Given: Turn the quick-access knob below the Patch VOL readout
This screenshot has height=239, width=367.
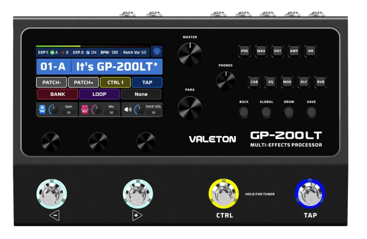Looking at the screenshot, I should tap(146, 142).
